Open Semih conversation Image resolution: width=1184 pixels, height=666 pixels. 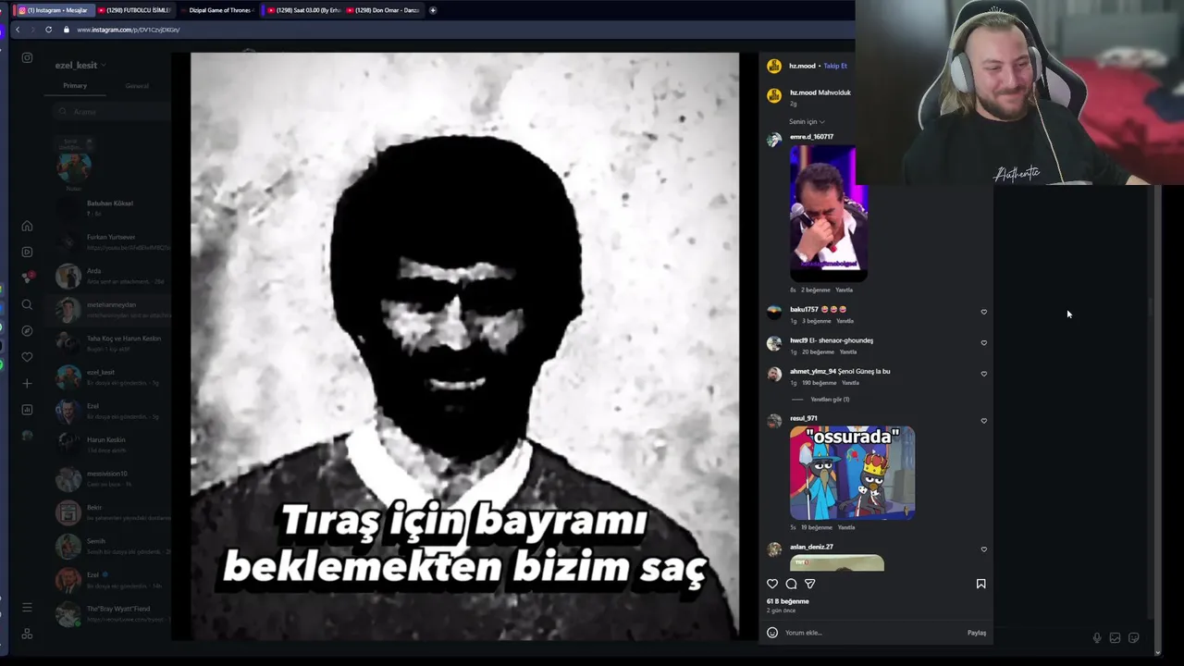111,546
